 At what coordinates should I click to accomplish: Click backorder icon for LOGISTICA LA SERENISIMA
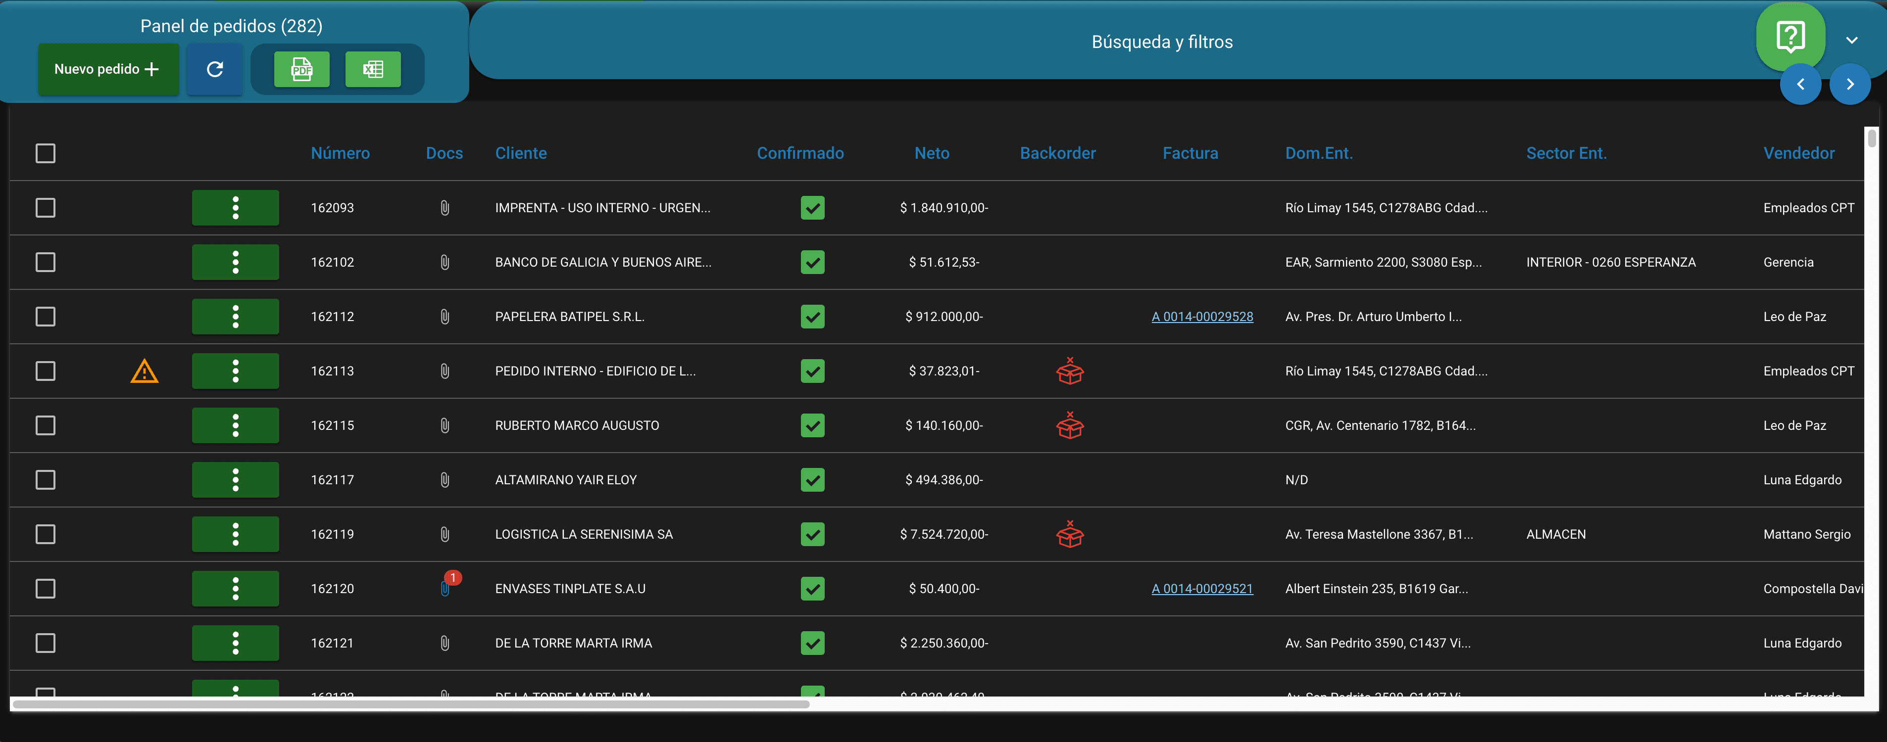1070,534
